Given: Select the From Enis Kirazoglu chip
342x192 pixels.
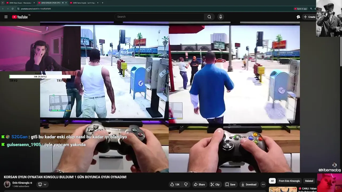Looking at the screenshot, I should pos(289,181).
